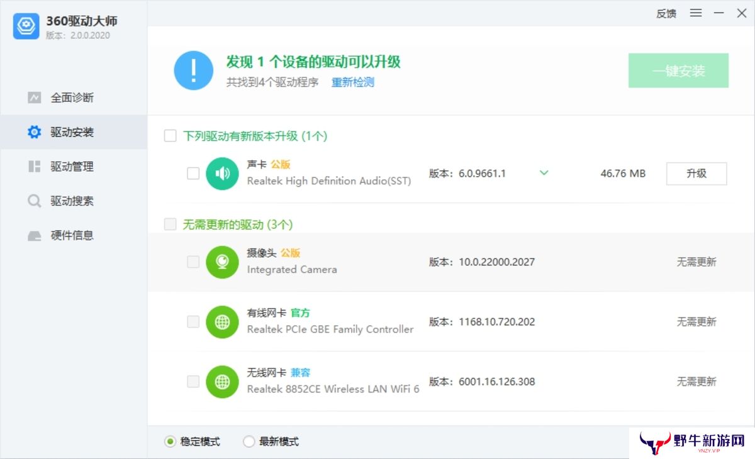This screenshot has height=459, width=755.
Task: Check the 无线网卡 driver checkbox
Action: click(x=193, y=382)
